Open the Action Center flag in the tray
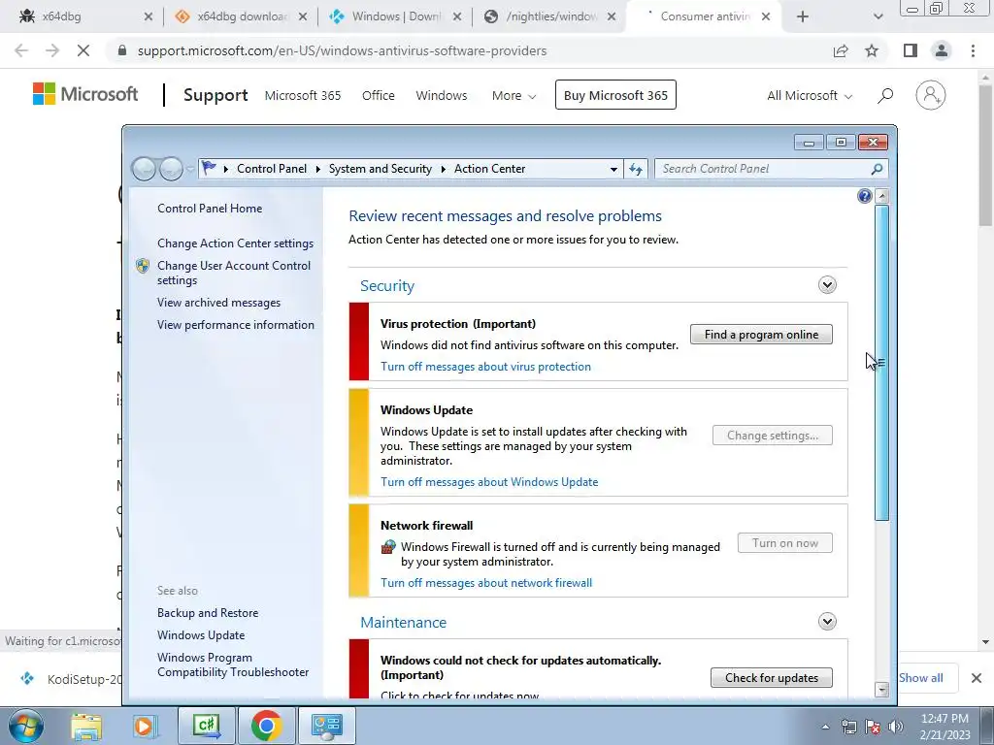The width and height of the screenshot is (994, 745). (x=872, y=727)
